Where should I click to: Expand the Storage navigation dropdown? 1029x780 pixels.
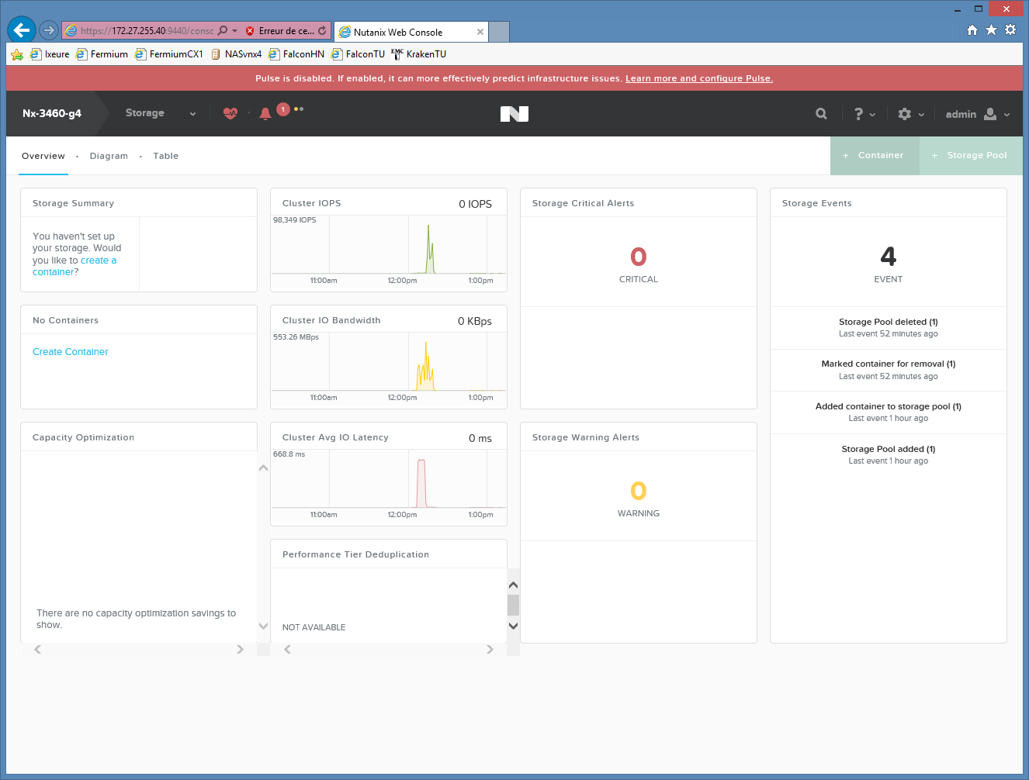coord(160,113)
